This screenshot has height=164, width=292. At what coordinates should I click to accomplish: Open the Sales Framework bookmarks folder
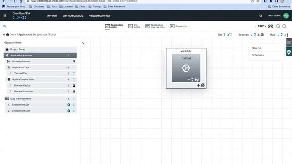(114, 6)
